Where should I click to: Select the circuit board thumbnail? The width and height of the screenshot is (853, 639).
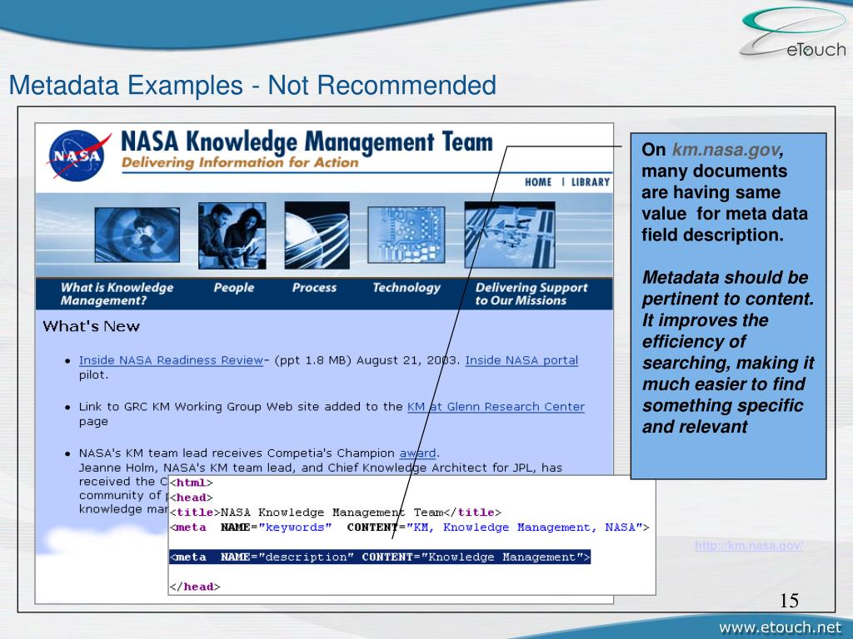pos(407,235)
